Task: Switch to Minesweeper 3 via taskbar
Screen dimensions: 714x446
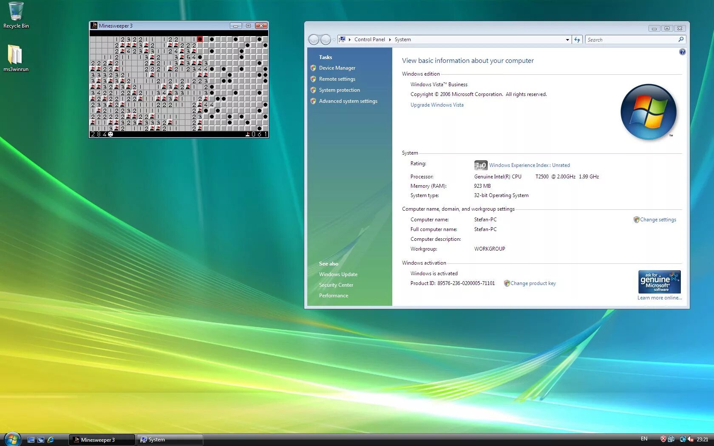Action: point(102,439)
